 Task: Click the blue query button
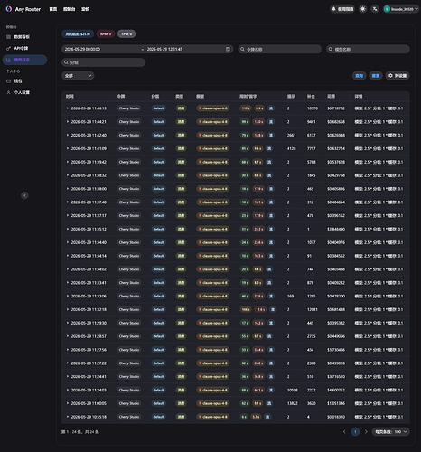(360, 76)
